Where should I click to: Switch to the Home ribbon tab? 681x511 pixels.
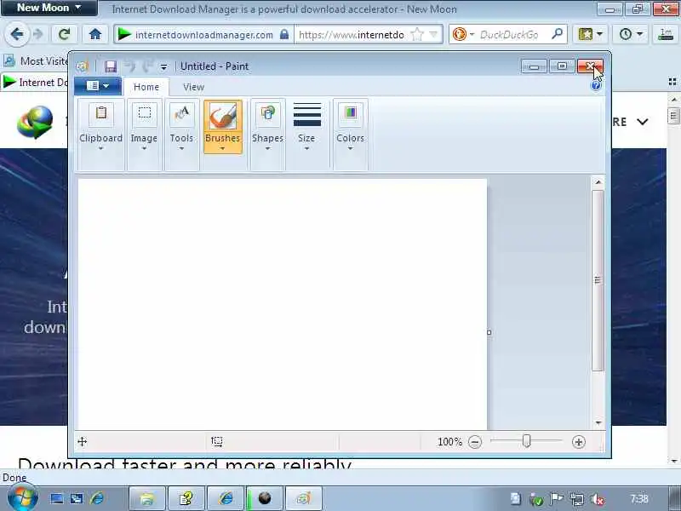[x=146, y=87]
